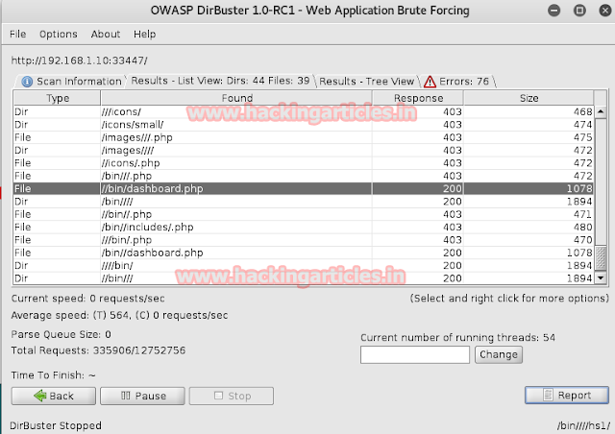Sort by the Response column header
This screenshot has width=615, height=434.
pos(418,98)
